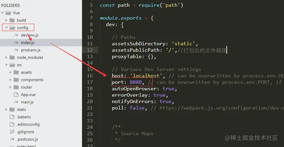Open main.js file
This screenshot has width=284, height=147.
tap(27, 102)
